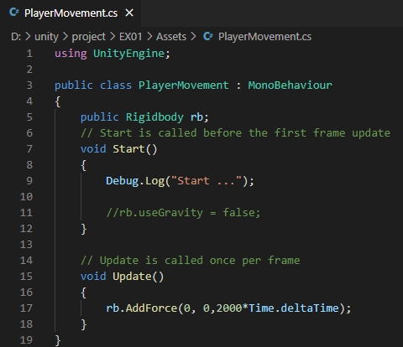Place cursor on MonoBehaviour class name
Screen dimensions: 403x347
(x=290, y=85)
